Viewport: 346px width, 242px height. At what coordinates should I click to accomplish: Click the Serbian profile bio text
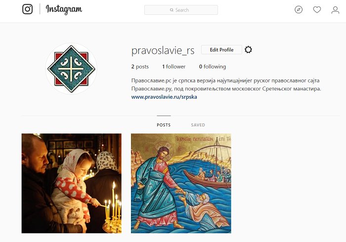click(226, 84)
